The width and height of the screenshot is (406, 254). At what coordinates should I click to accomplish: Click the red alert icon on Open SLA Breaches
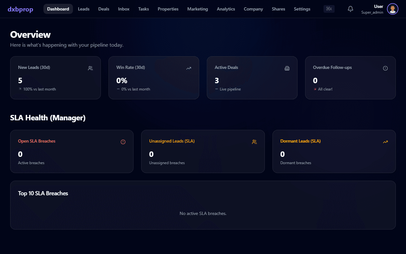pos(123,142)
